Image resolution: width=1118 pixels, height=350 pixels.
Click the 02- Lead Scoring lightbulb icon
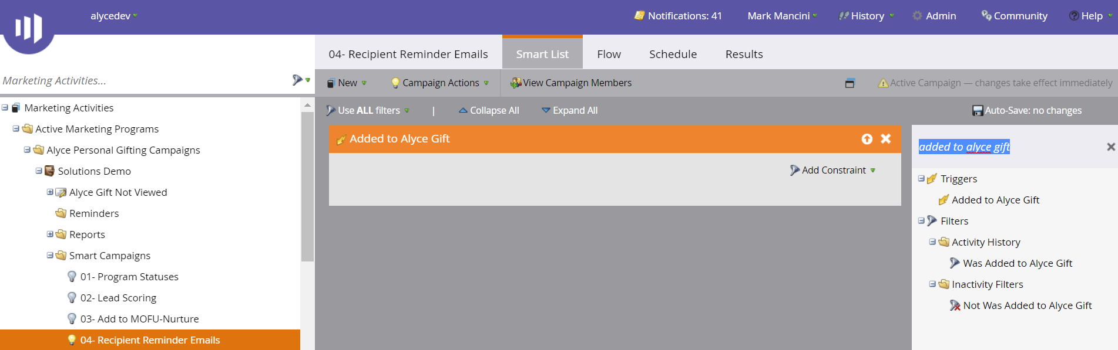(72, 297)
